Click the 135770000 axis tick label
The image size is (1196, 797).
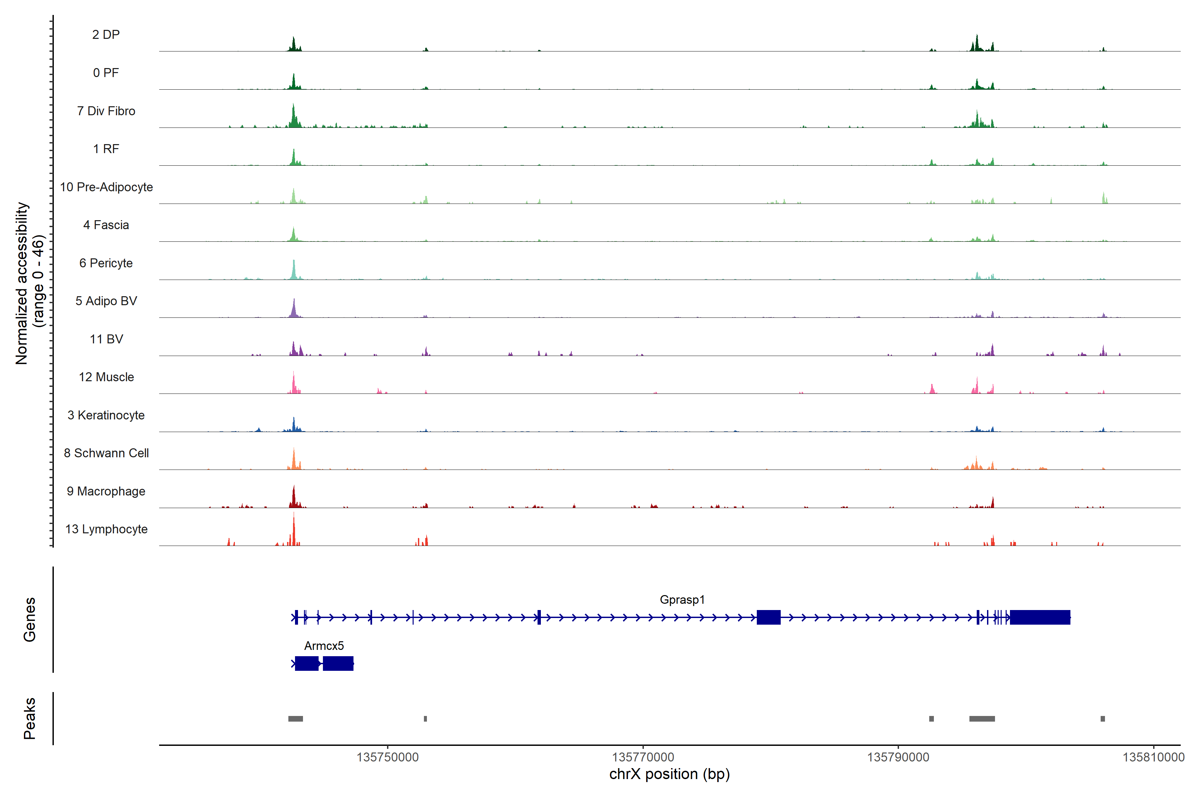click(x=643, y=757)
